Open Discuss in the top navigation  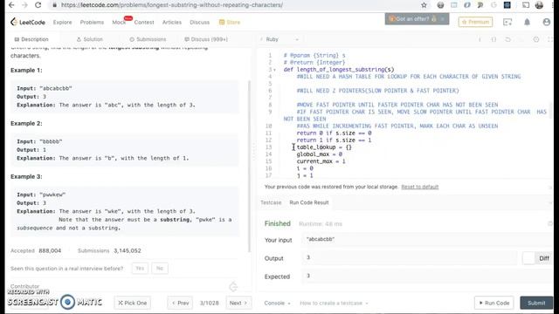200,22
